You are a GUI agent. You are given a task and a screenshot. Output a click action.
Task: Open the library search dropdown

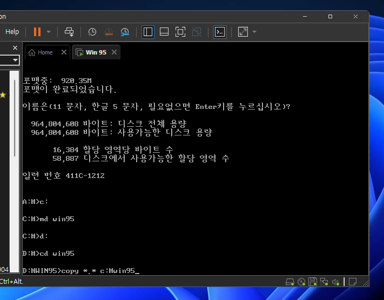pyautogui.click(x=15, y=60)
